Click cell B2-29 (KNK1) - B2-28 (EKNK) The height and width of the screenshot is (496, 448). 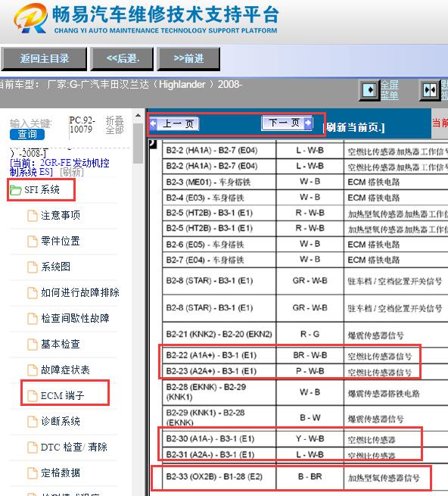tap(219, 417)
